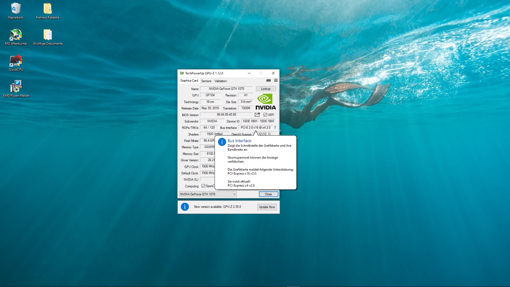Click the BIOS export share arrow icon
The width and height of the screenshot is (510, 287).
coord(258,114)
